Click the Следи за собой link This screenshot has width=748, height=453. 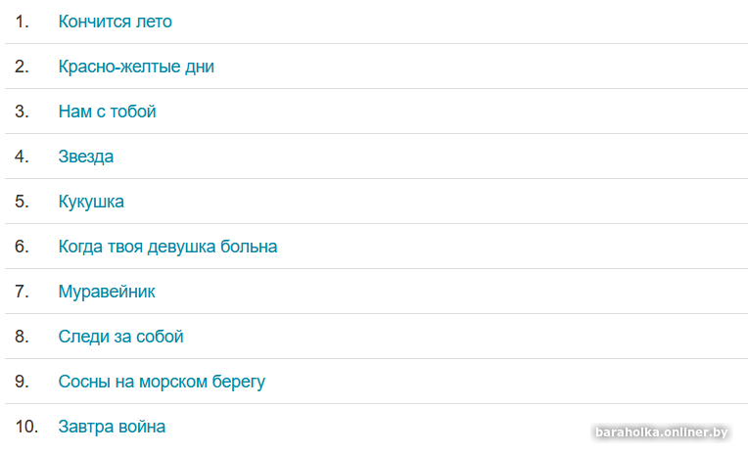[121, 337]
